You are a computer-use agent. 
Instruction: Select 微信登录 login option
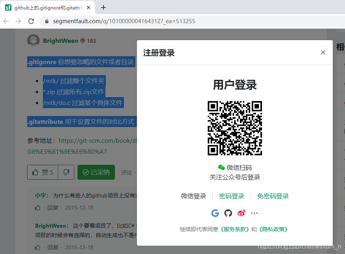point(194,196)
